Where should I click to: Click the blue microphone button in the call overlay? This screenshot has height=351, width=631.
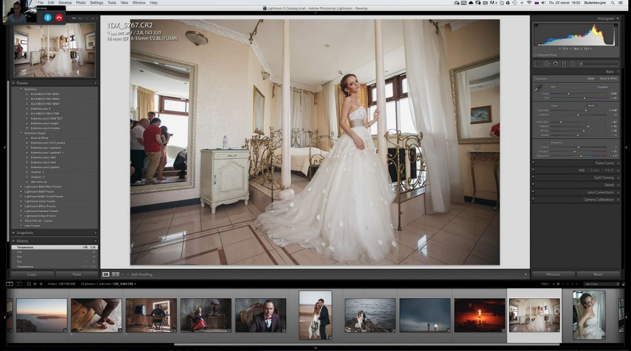48,17
